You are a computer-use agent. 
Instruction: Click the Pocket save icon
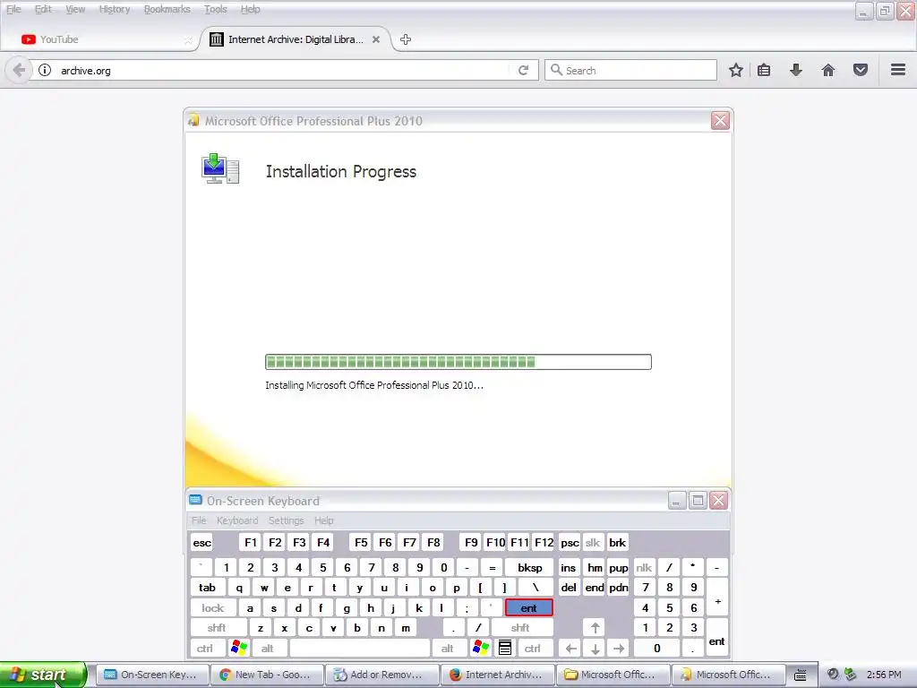pos(861,70)
